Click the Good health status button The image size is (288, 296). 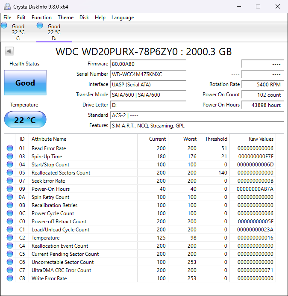pyautogui.click(x=25, y=83)
